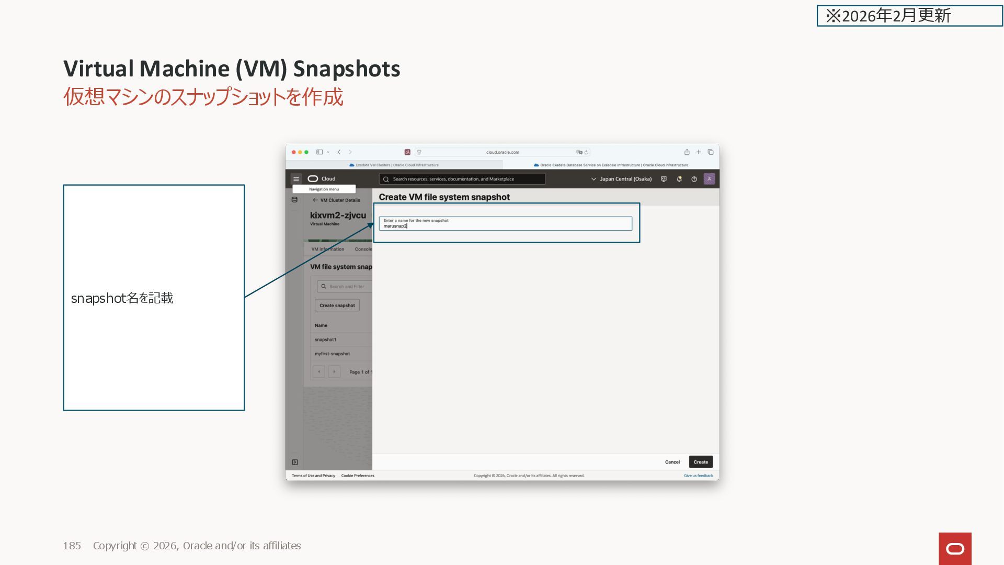Click the Safari share icon
The width and height of the screenshot is (1004, 565).
click(x=687, y=152)
